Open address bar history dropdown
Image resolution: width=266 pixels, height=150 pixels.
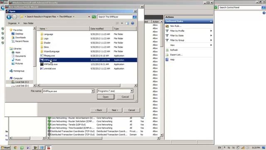pyautogui.click(x=89, y=17)
